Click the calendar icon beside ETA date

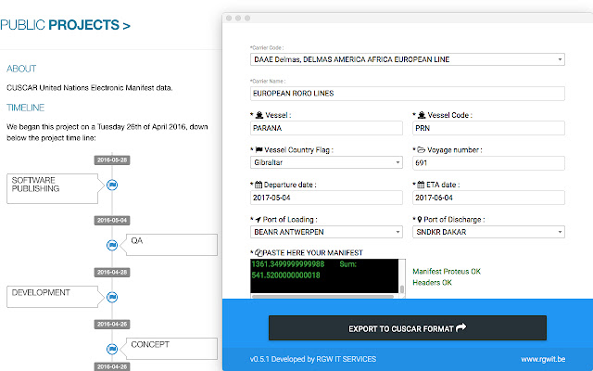(421, 185)
